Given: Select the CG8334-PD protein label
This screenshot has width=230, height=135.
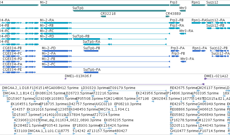Looking at the screenshot, I should click(x=12, y=59).
